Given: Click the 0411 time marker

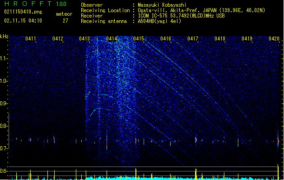Looking at the screenshot, I should coord(31,38).
